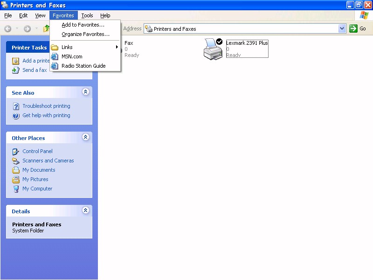Click the MSN.com Internet Explorer icon
This screenshot has height=280, width=373.
pyautogui.click(x=55, y=56)
